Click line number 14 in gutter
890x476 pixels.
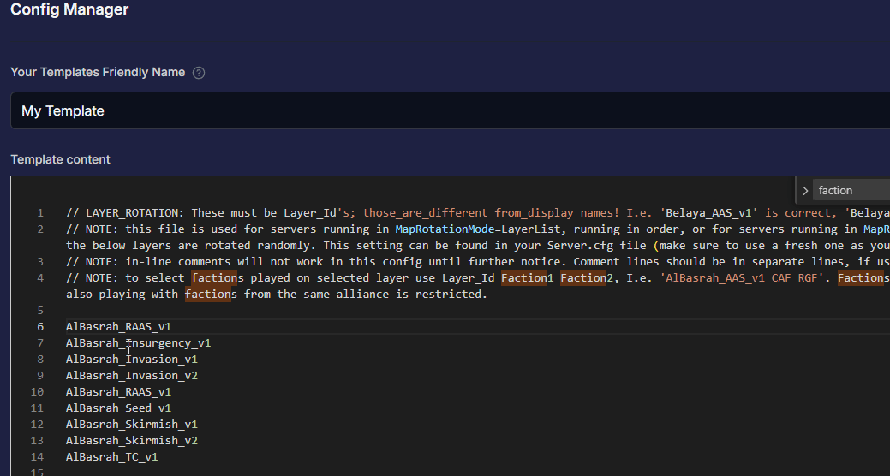[x=37, y=456]
